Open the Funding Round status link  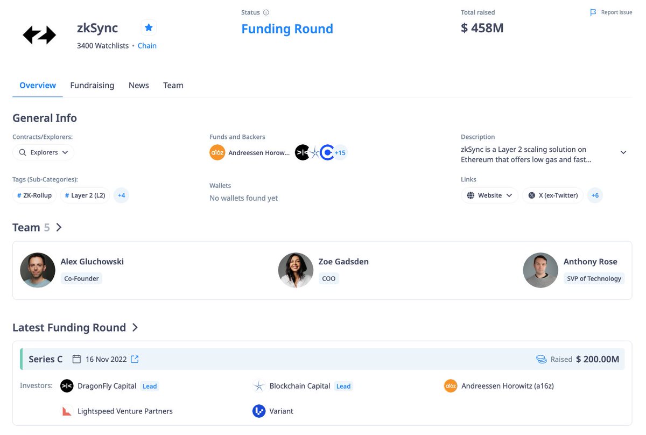(x=287, y=29)
